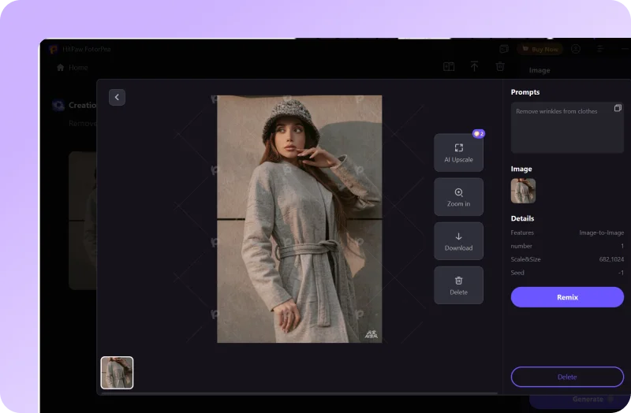631x413 pixels.
Task: Click the outlined Delete button at bottom
Action: (567, 377)
